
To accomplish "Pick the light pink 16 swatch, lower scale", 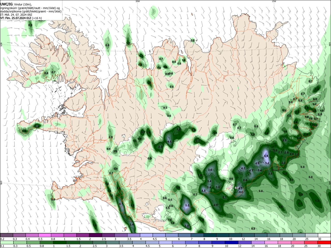I will coord(271,242).
